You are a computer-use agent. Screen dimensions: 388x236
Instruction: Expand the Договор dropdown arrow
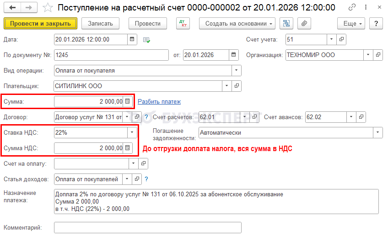click(127, 117)
